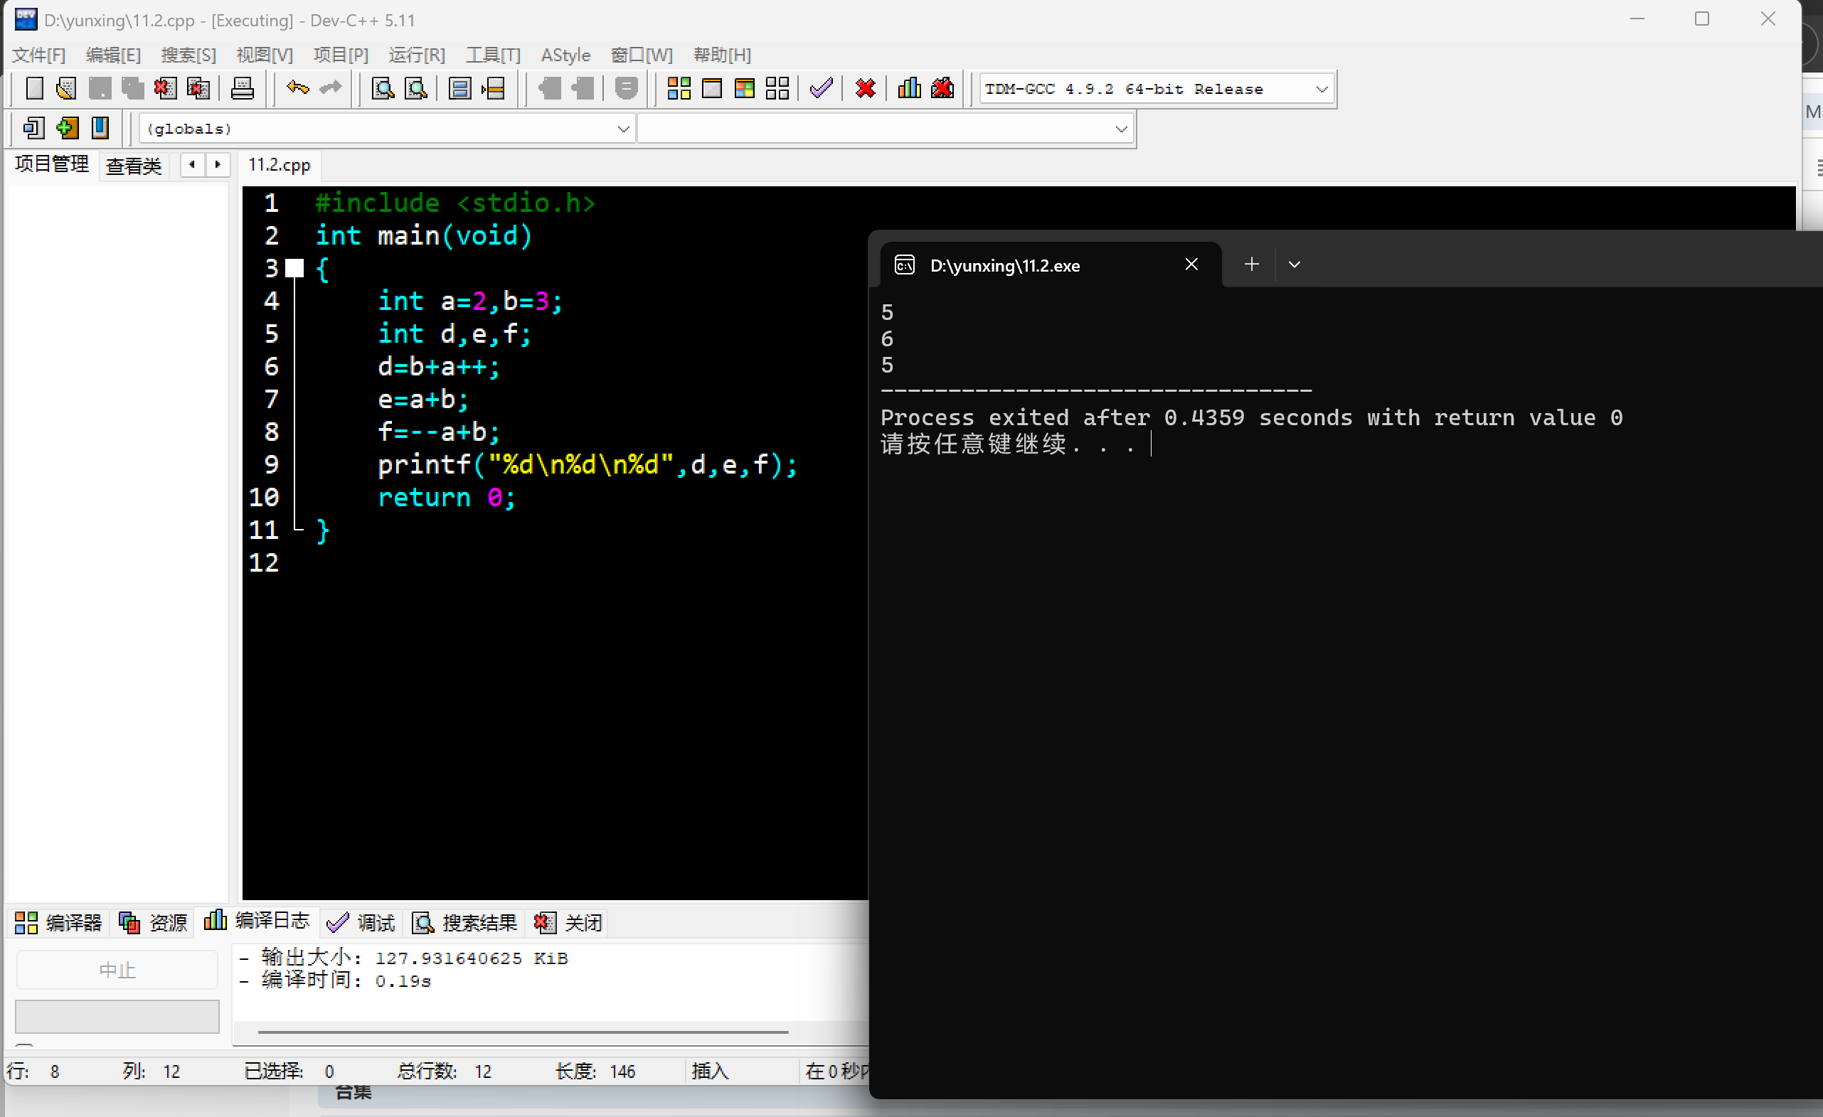The height and width of the screenshot is (1117, 1823).
Task: Add a new terminal tab with plus
Action: (1251, 264)
